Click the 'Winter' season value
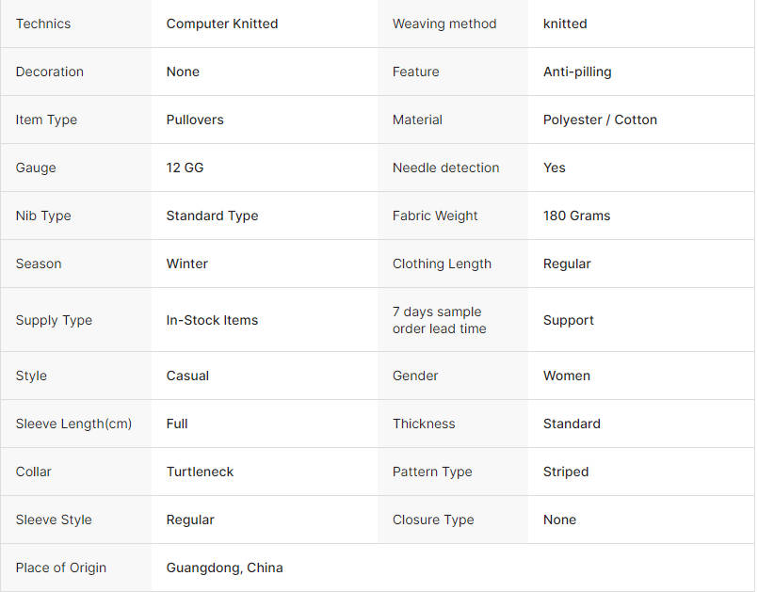This screenshot has height=592, width=758. pos(186,264)
